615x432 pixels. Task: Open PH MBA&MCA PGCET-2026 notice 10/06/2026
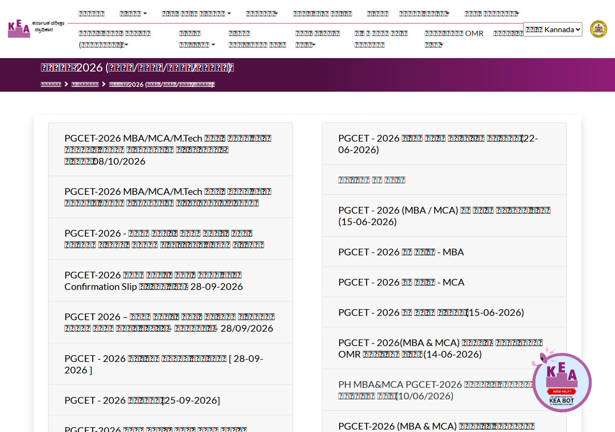444,390
